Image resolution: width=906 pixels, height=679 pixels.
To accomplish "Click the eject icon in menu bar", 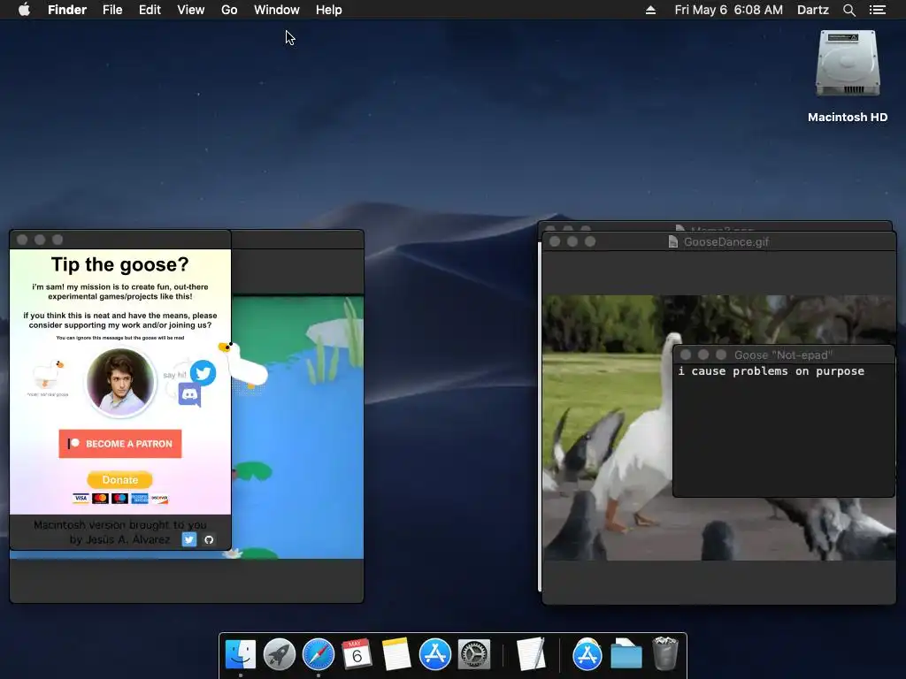I will point(650,10).
